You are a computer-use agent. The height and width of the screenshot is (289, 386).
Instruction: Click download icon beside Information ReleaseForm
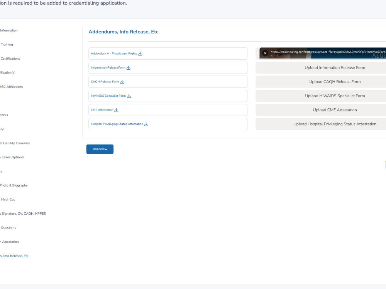[128, 68]
